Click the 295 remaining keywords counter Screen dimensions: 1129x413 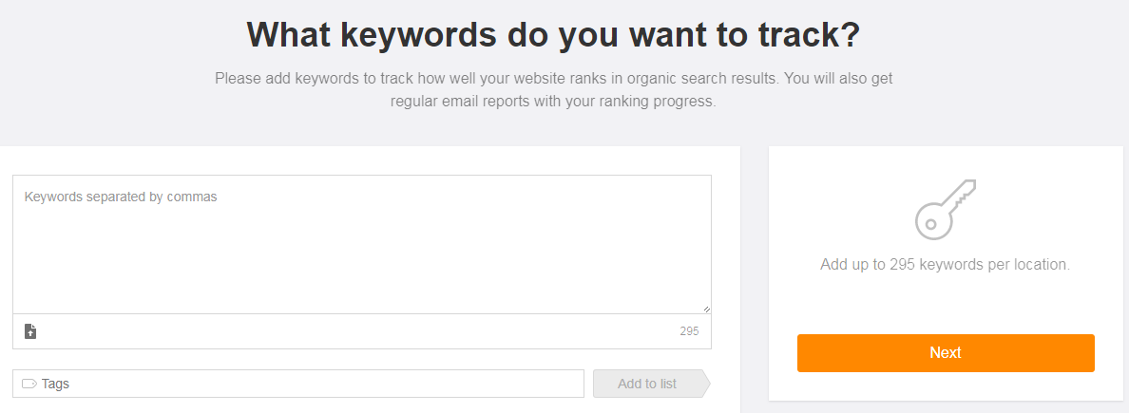[x=689, y=331]
